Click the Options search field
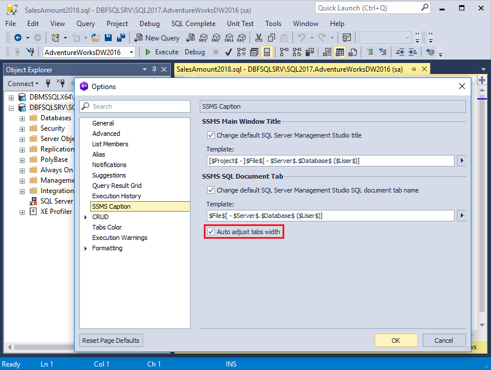This screenshot has height=370, width=491. coord(135,106)
